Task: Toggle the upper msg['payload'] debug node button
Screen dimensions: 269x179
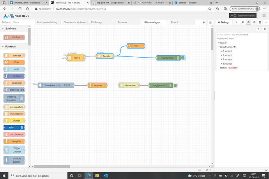Action: [x=183, y=58]
